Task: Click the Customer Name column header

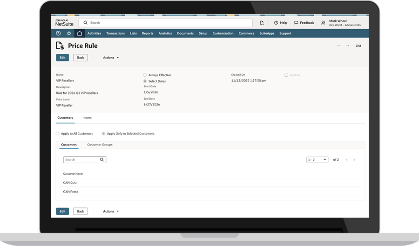Action: click(73, 174)
